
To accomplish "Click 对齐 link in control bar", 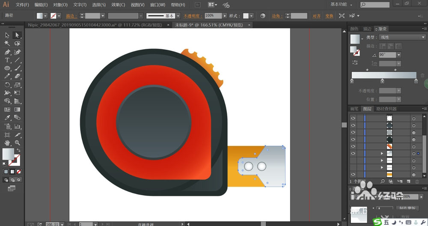I will [316, 16].
